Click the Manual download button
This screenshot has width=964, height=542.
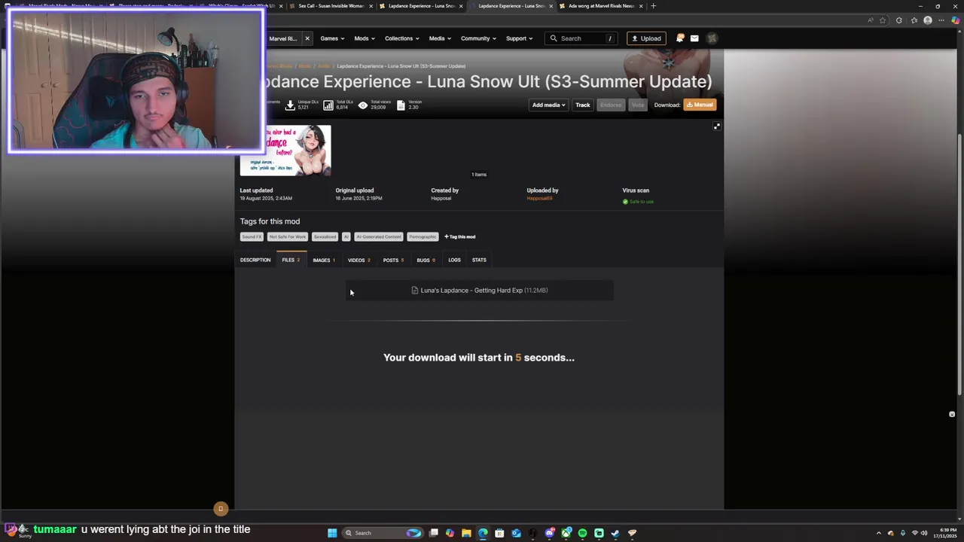click(700, 105)
